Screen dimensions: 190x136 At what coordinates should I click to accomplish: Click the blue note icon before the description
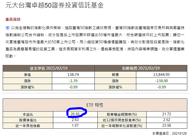pyautogui.click(x=8, y=28)
